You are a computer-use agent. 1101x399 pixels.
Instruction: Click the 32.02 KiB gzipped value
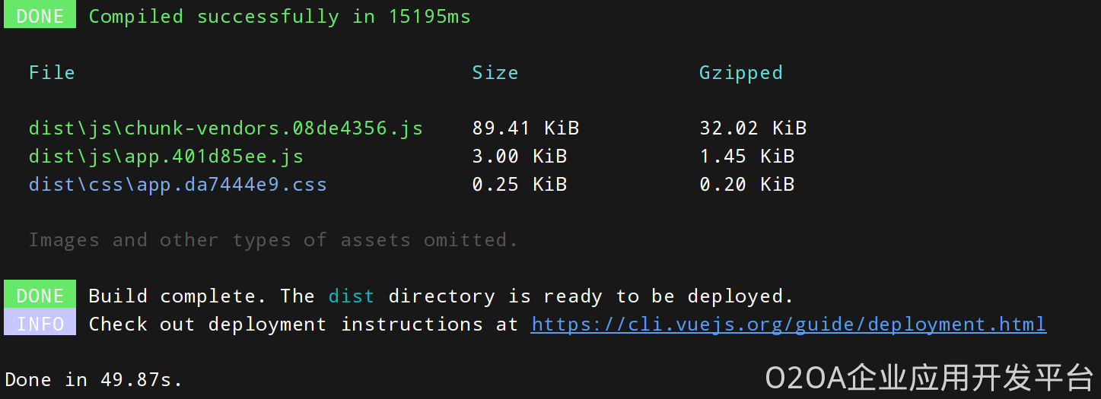click(753, 128)
